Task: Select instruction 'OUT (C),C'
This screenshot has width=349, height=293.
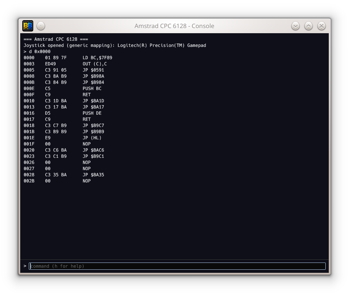Action: click(95, 64)
